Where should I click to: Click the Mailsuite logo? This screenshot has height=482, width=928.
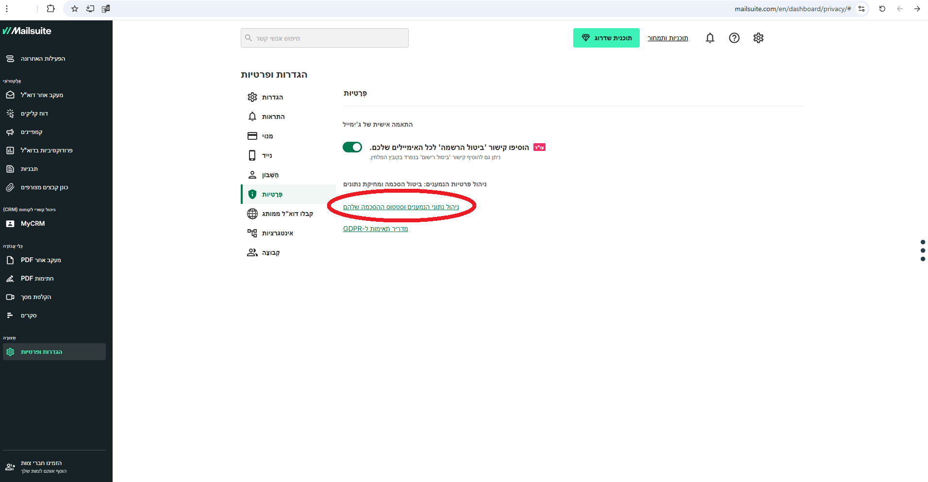(x=28, y=31)
